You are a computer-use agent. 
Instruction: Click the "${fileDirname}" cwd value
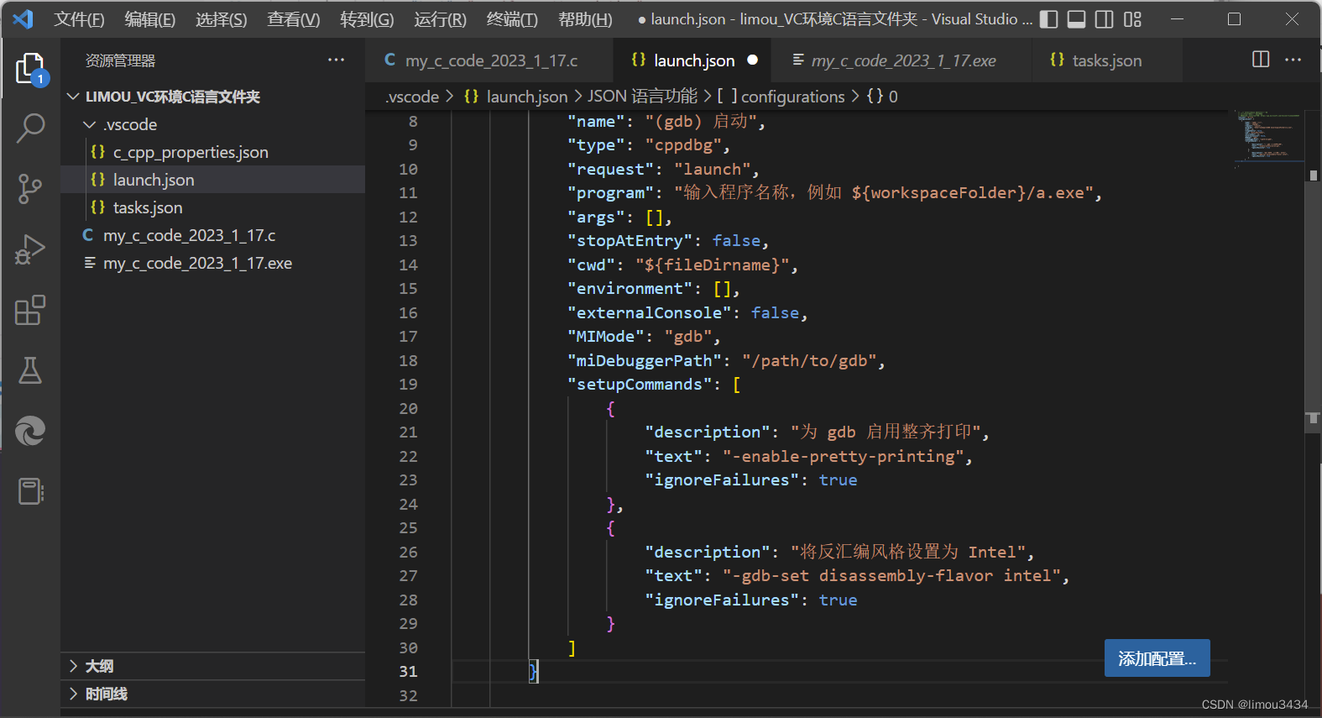(x=712, y=265)
